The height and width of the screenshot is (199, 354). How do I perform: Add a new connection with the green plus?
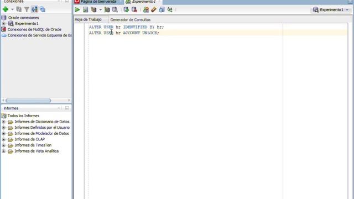(x=6, y=9)
